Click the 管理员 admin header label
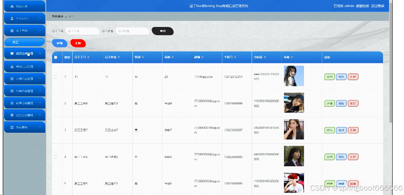The image size is (404, 195). [x=344, y=6]
